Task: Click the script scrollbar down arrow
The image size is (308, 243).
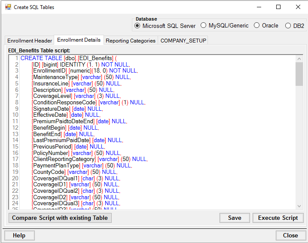Action: (x=299, y=206)
